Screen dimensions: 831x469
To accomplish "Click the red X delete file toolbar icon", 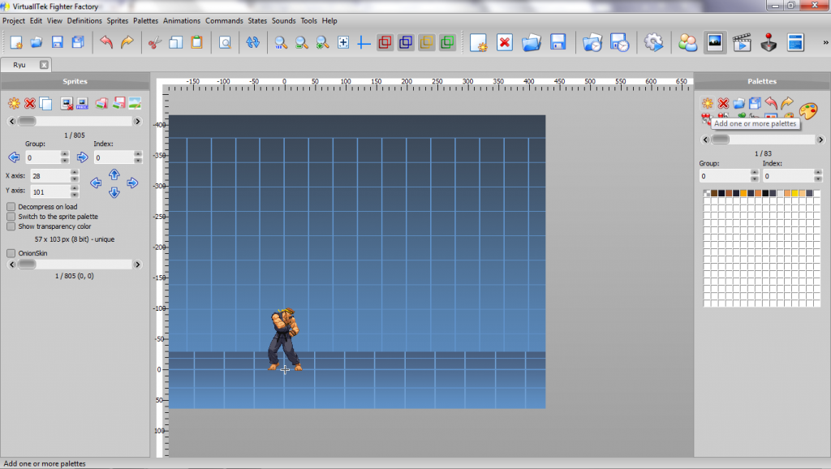I will [505, 42].
